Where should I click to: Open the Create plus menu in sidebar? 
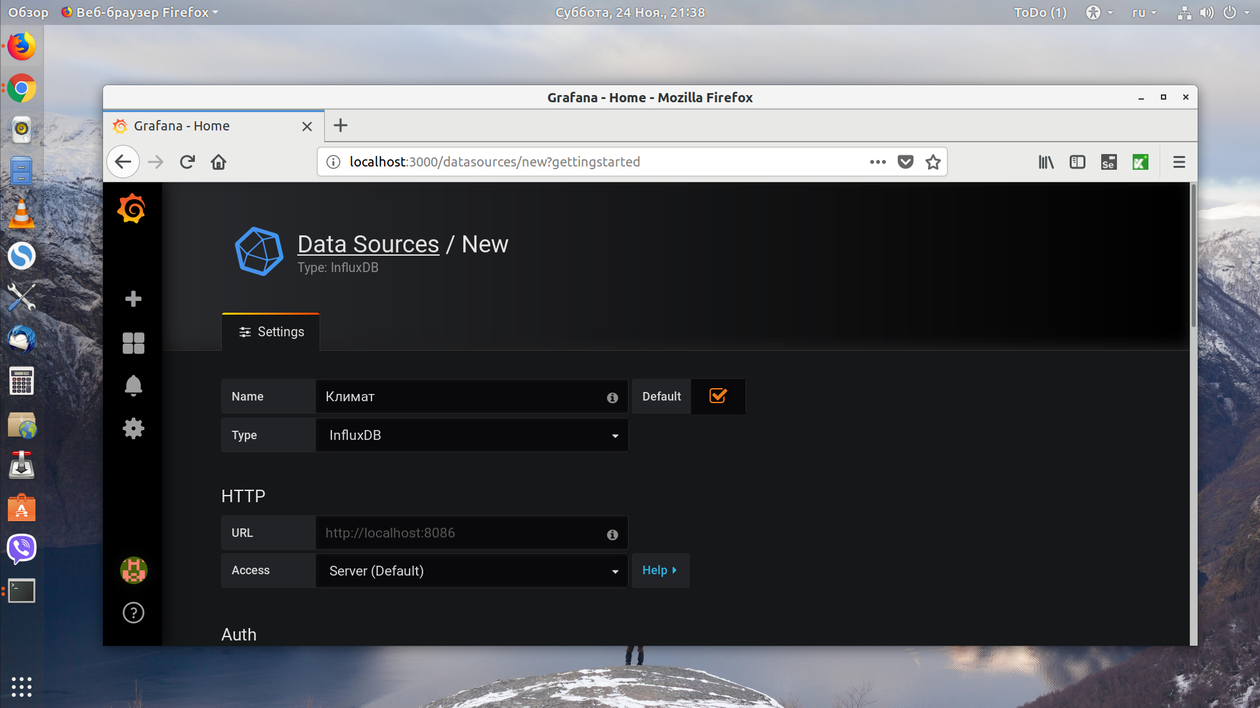(133, 299)
